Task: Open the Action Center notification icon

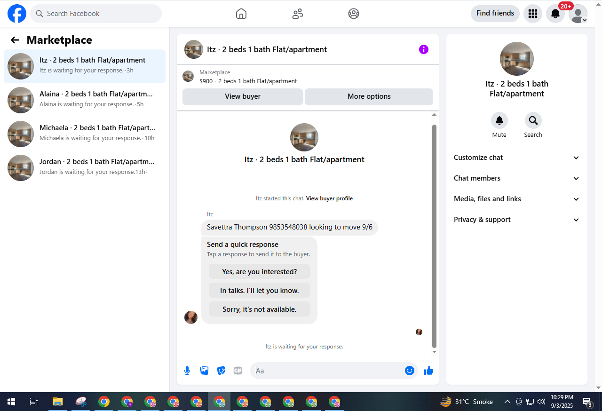Action: [x=587, y=402]
